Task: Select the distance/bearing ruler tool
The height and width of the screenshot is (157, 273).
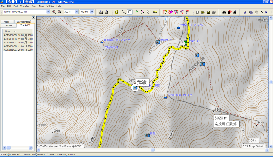Action: [155, 12]
